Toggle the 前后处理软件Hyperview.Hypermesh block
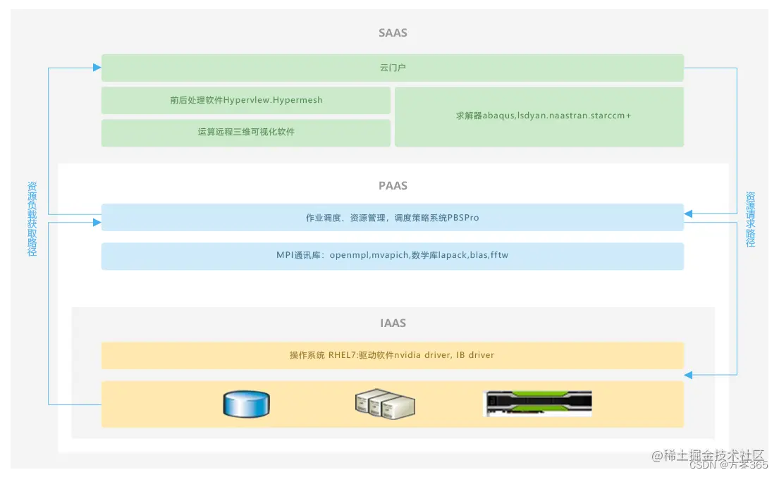 246,100
